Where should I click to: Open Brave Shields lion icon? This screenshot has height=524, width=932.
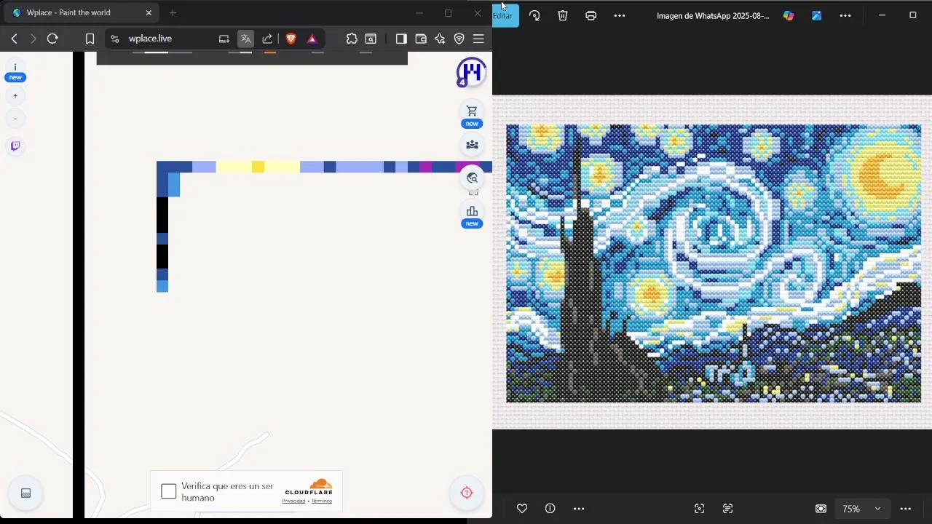click(x=291, y=39)
